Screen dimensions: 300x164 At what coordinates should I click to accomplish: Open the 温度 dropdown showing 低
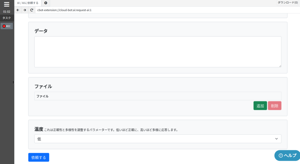[158, 139]
